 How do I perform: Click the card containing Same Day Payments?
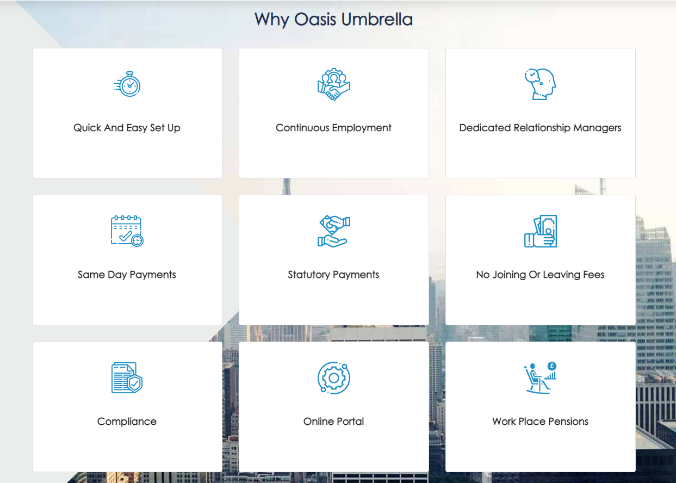pos(127,259)
